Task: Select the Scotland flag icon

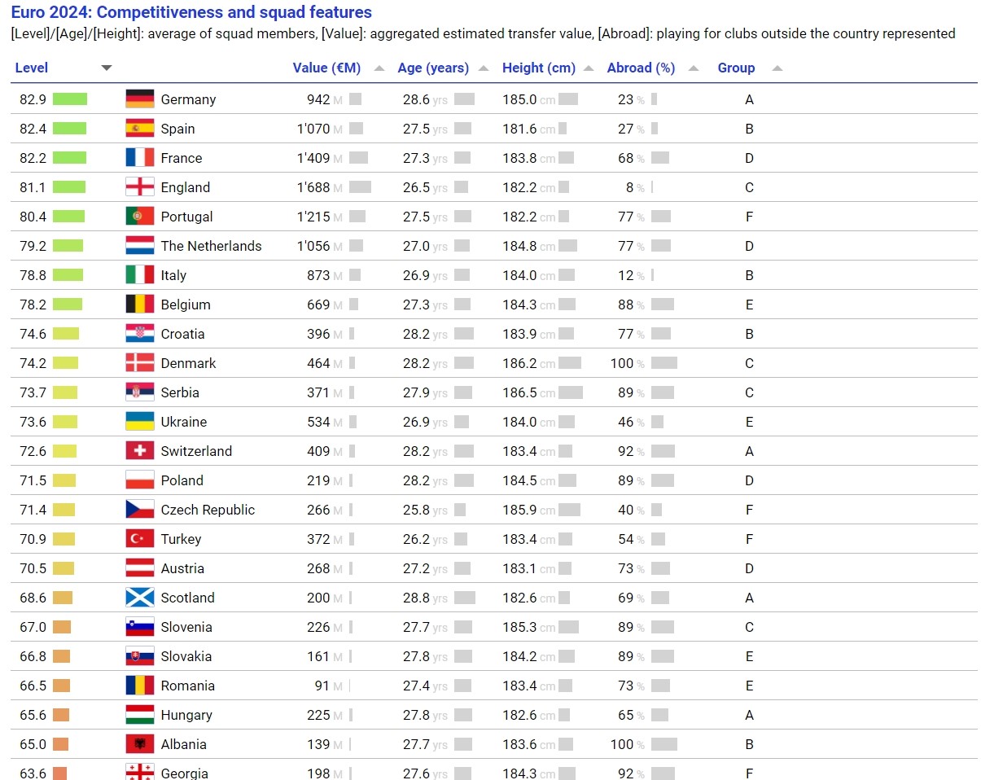Action: pyautogui.click(x=140, y=598)
